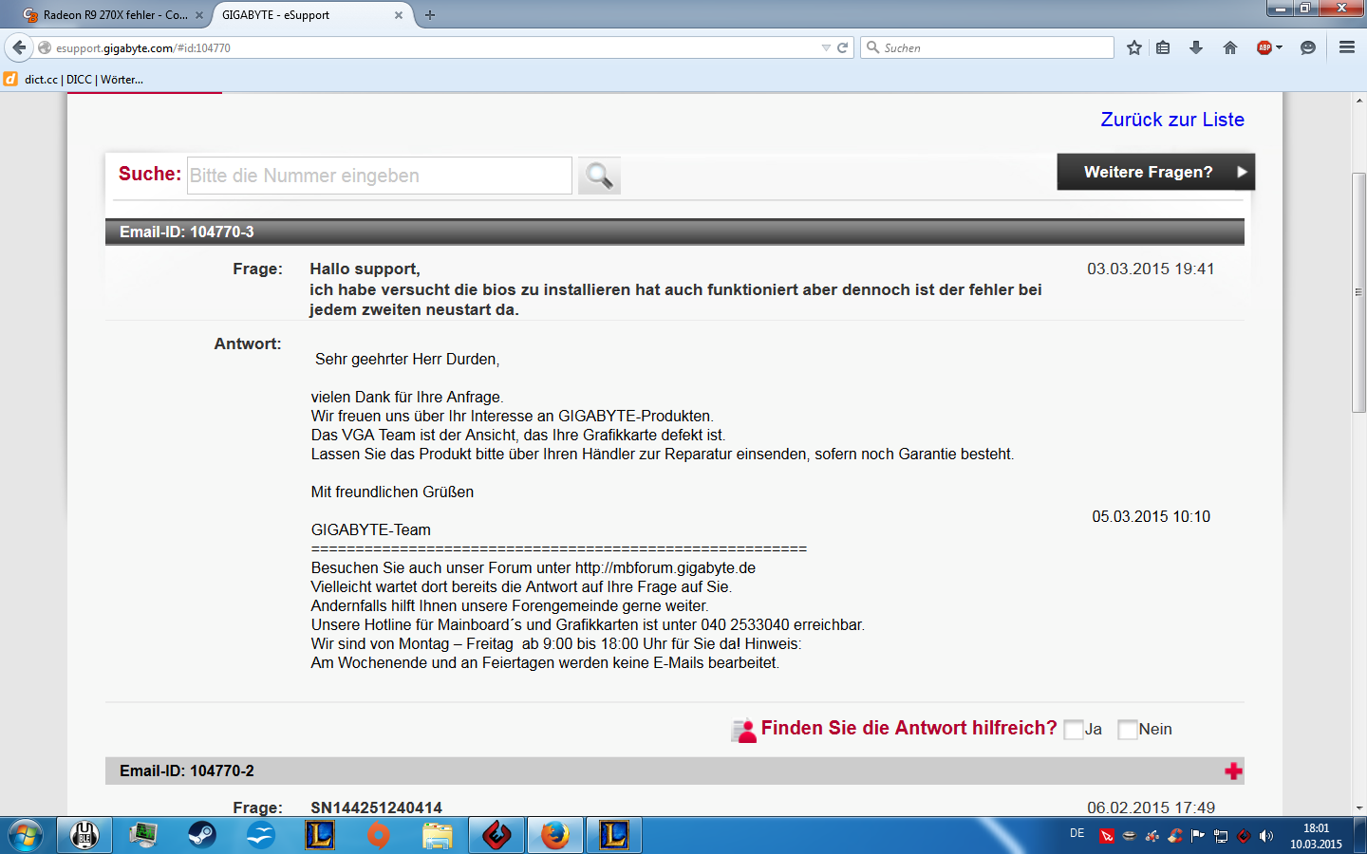
Task: Focus the 'Bitte die Nummer eingeben' search field
Action: click(x=380, y=176)
